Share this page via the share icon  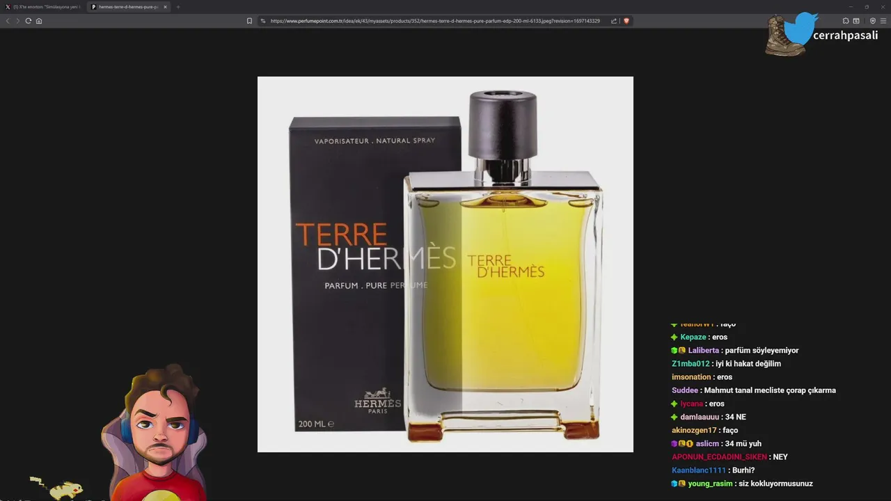coord(614,21)
